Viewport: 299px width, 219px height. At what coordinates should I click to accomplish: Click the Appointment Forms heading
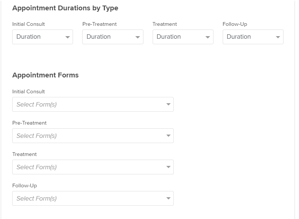(x=45, y=75)
